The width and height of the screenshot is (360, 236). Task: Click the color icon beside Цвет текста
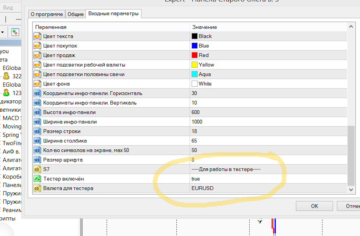point(37,36)
